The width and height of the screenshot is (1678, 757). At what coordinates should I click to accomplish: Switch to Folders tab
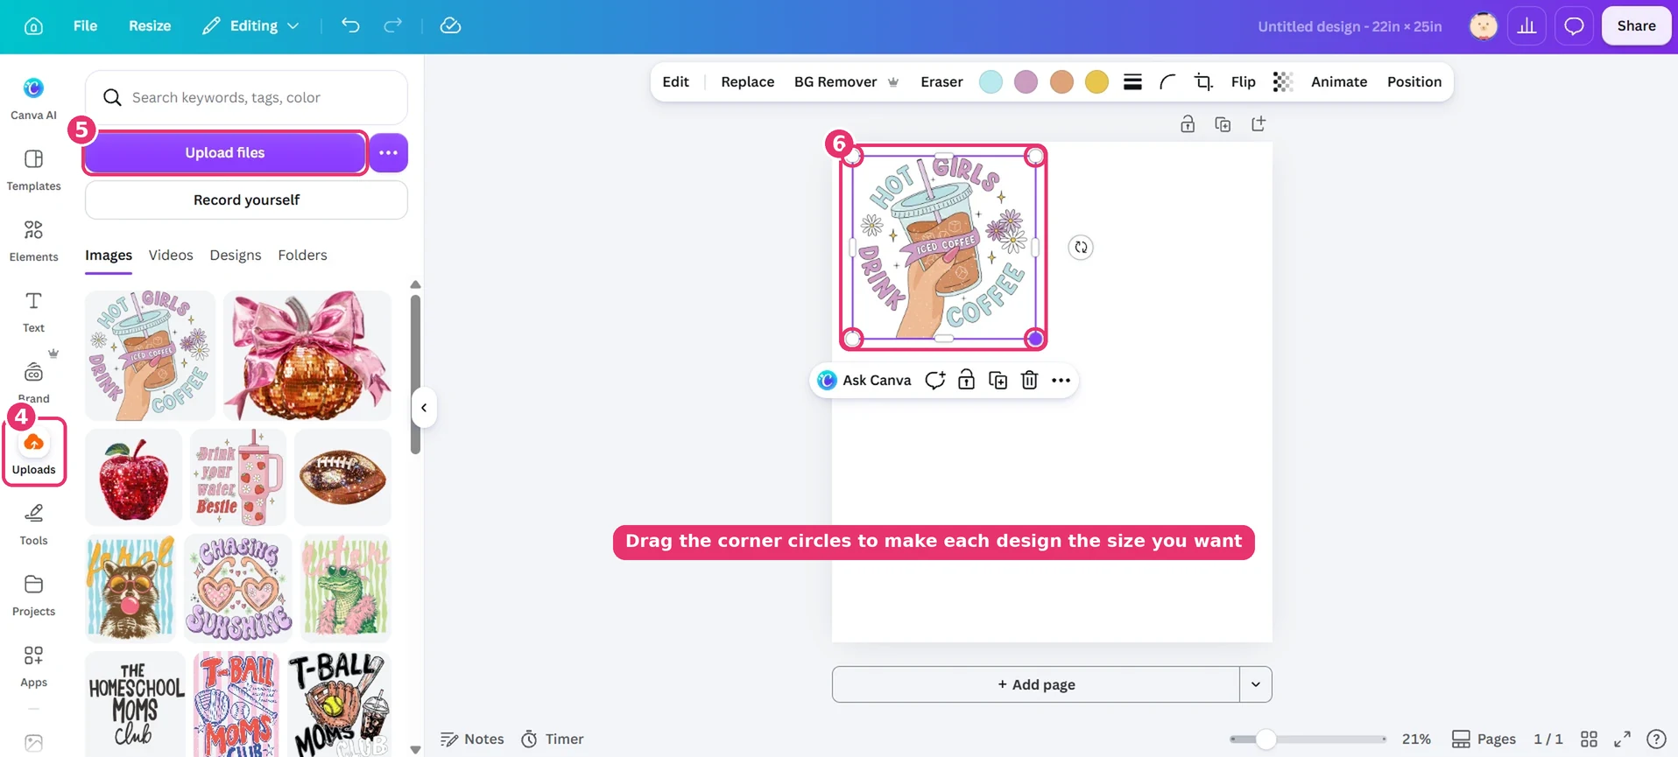pyautogui.click(x=302, y=255)
